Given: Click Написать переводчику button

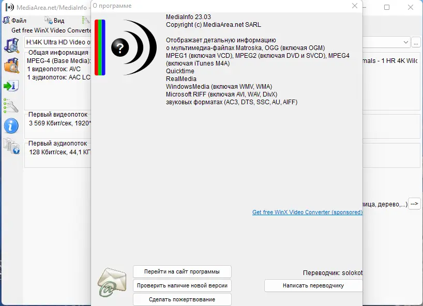Looking at the screenshot, I should [313, 285].
